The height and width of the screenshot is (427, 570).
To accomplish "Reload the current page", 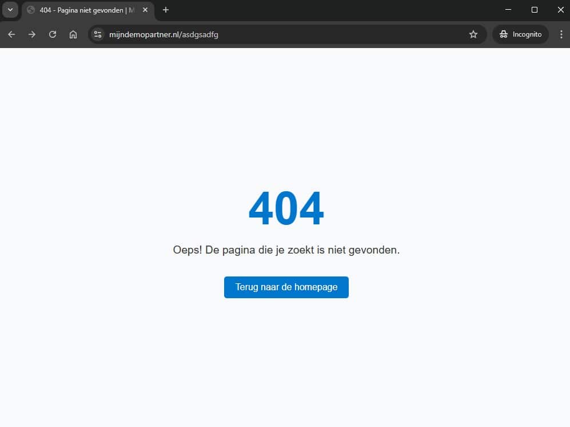I will pyautogui.click(x=53, y=34).
